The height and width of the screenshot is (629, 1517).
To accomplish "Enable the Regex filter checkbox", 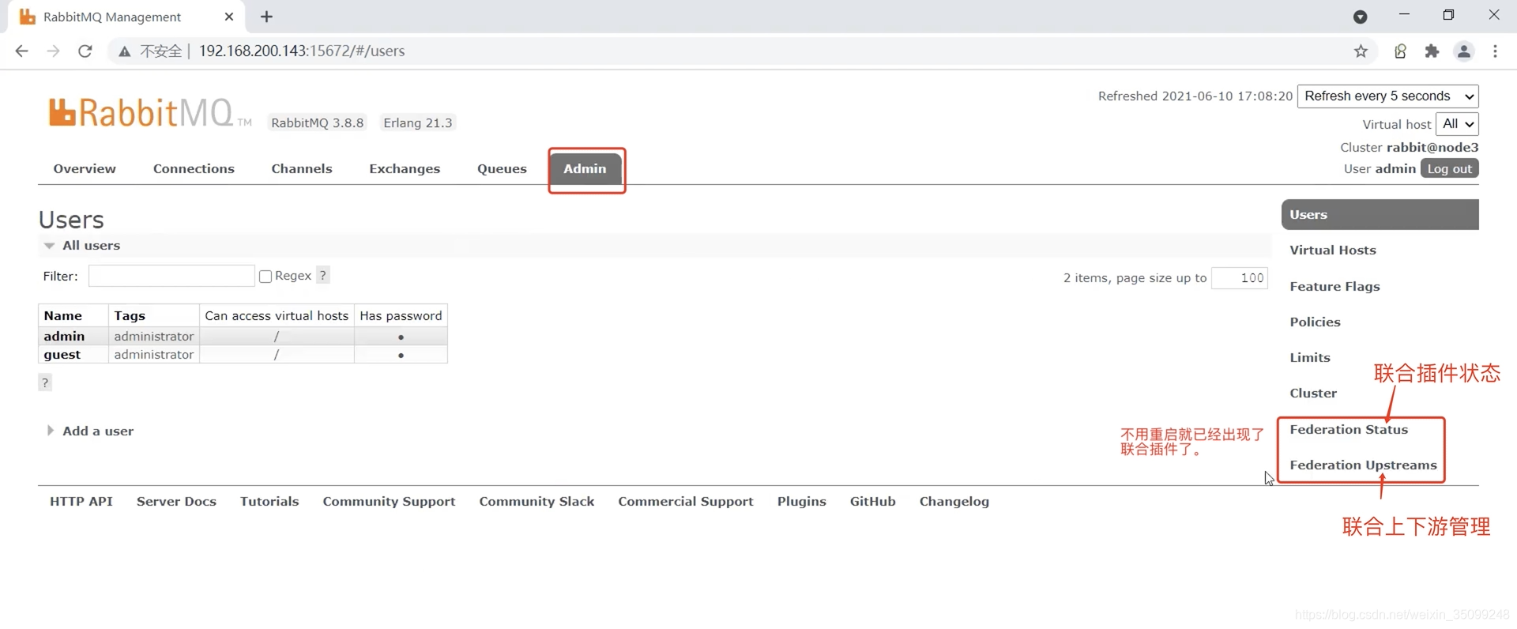I will pyautogui.click(x=265, y=276).
